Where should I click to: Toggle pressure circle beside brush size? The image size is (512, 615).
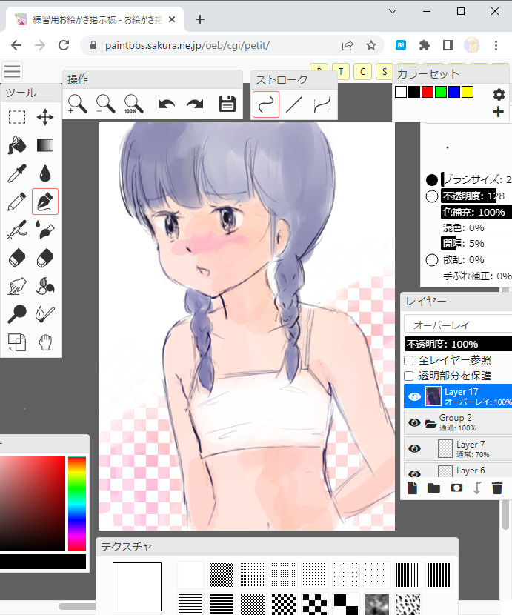[431, 180]
